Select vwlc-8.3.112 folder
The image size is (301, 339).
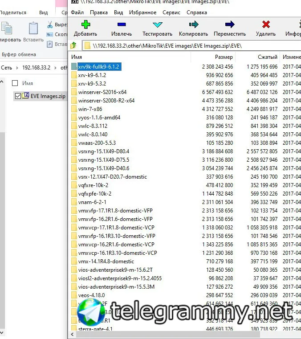tap(93, 126)
